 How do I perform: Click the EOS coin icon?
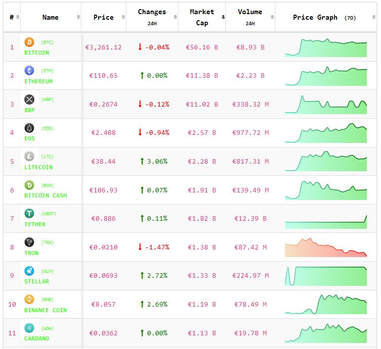(29, 128)
